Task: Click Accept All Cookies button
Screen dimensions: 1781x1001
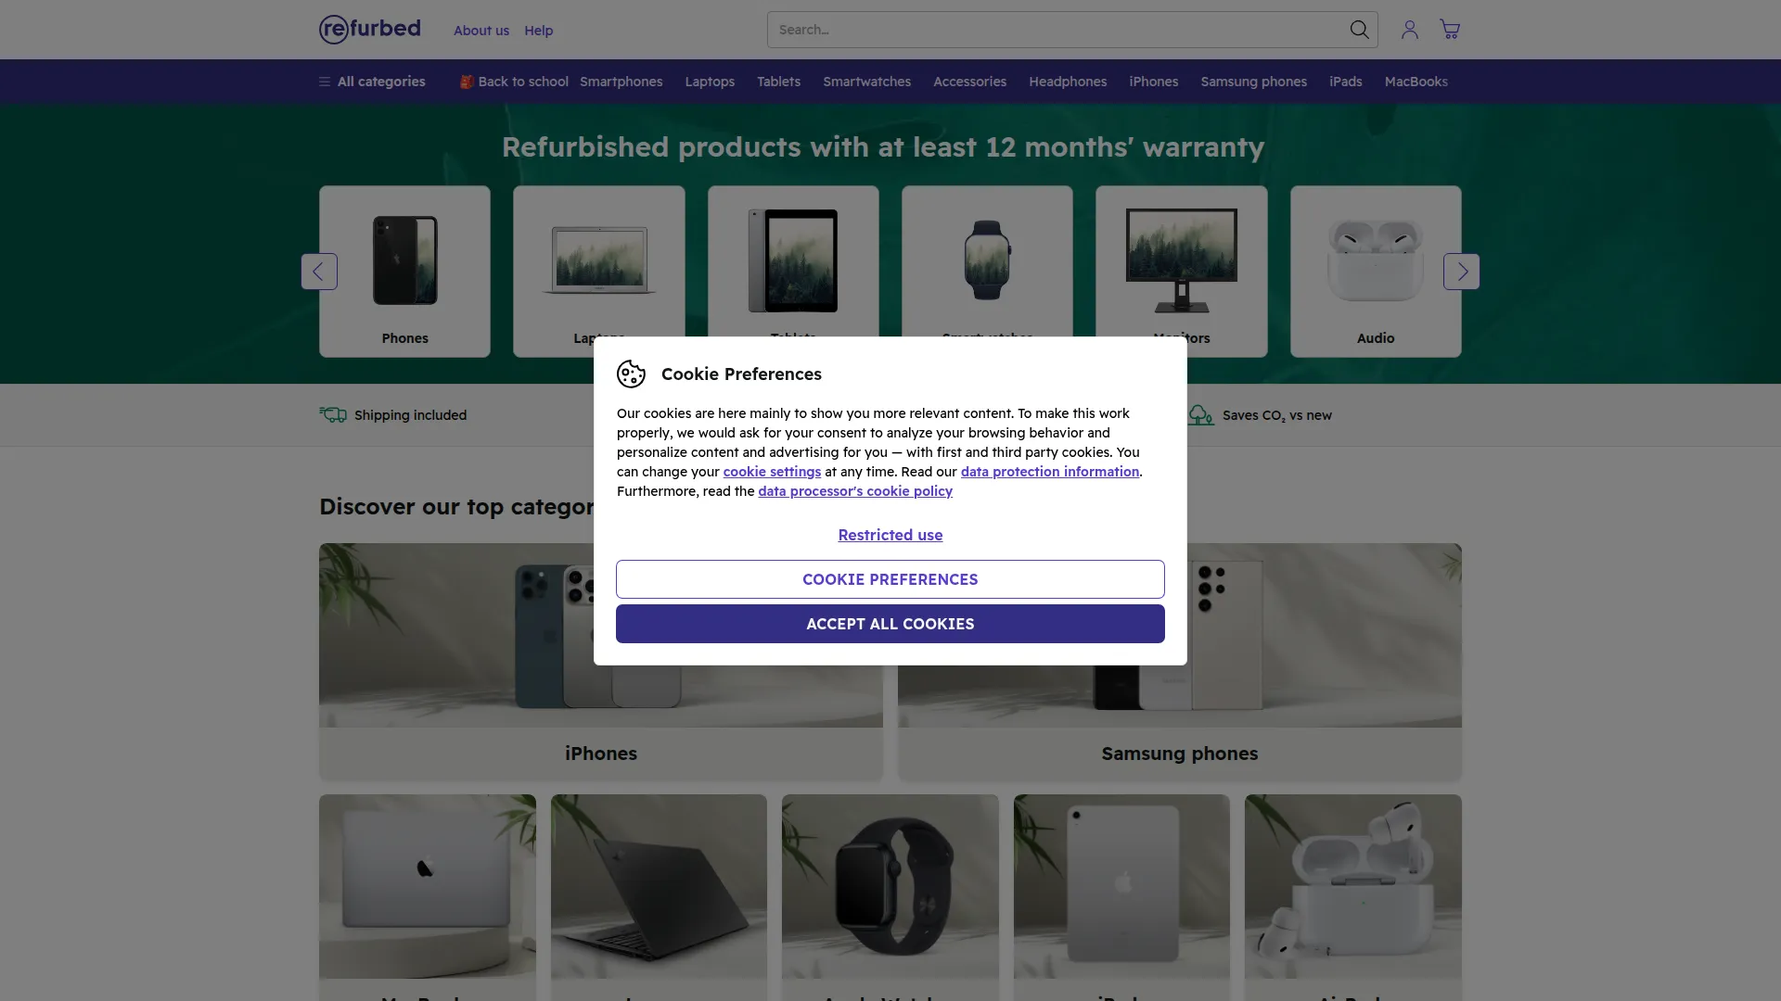Action: 890,624
